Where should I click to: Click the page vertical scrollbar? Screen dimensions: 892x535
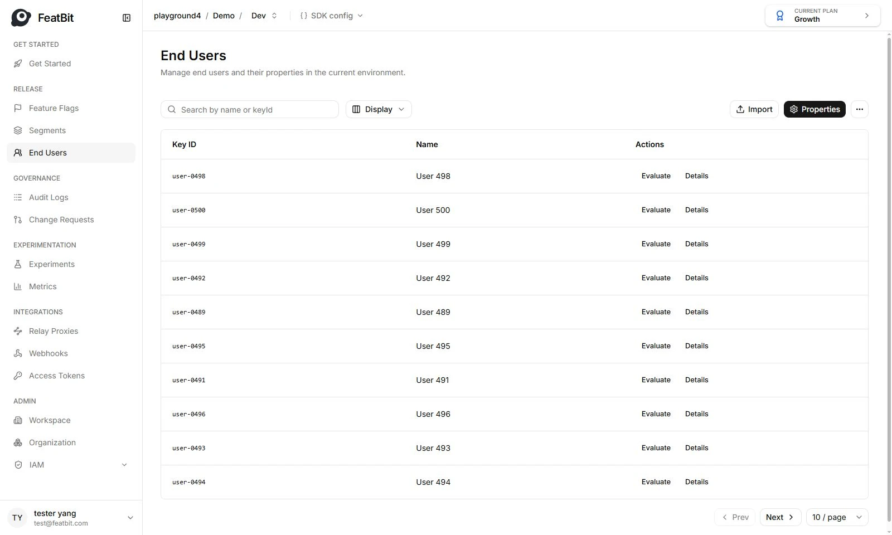889,279
